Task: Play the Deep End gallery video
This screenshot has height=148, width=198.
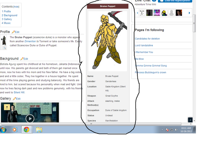Action: [30, 118]
